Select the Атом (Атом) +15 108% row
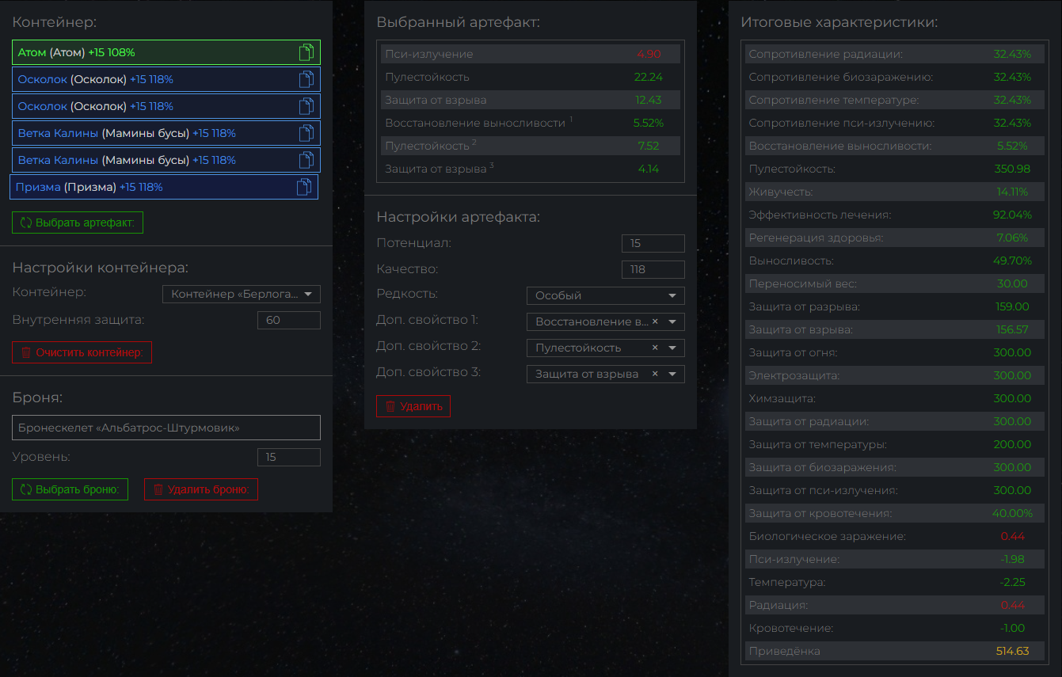The height and width of the screenshot is (677, 1062). pyautogui.click(x=166, y=52)
